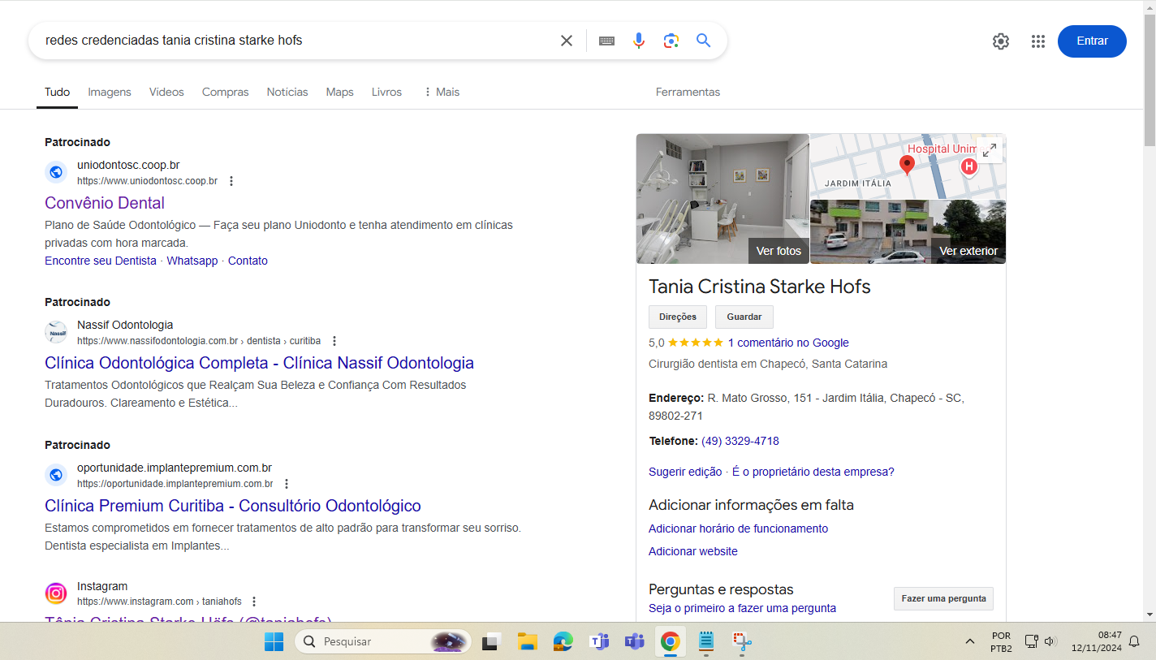Switch to the Vídeos tab
This screenshot has height=660, width=1156.
click(x=166, y=92)
